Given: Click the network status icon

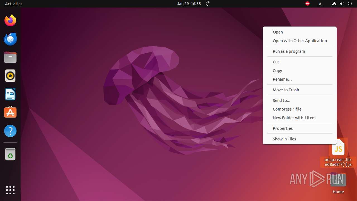Looking at the screenshot, I should point(334,4).
